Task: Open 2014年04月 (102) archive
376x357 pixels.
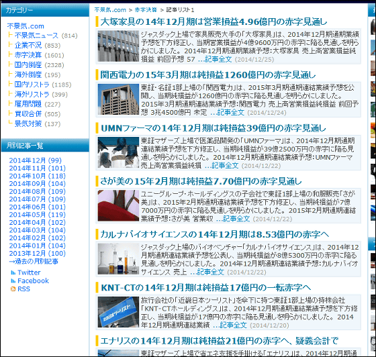Action: (38, 222)
